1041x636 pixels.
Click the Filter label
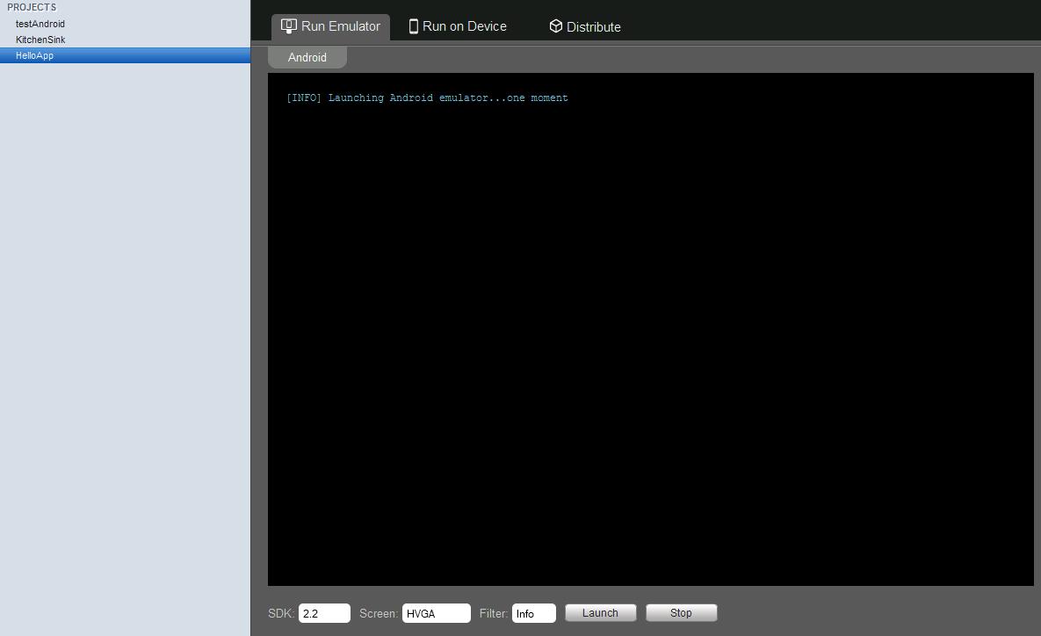[494, 613]
